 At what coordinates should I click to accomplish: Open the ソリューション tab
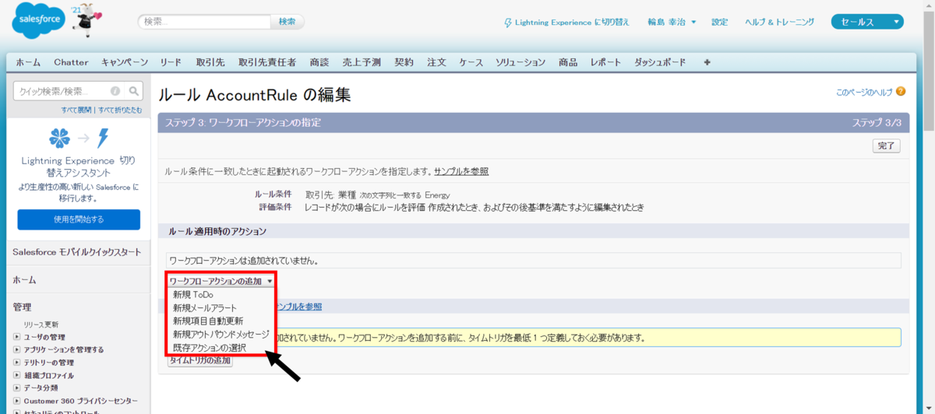[520, 62]
